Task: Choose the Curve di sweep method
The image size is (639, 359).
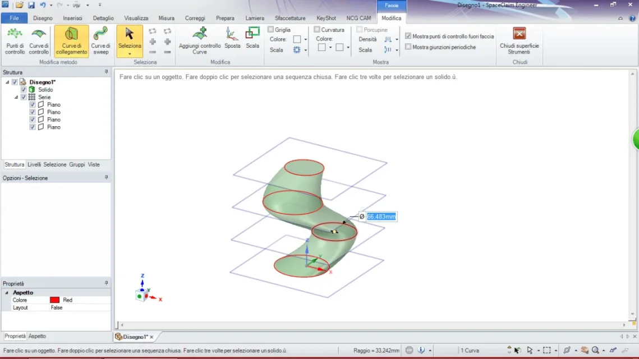Action: pyautogui.click(x=100, y=41)
